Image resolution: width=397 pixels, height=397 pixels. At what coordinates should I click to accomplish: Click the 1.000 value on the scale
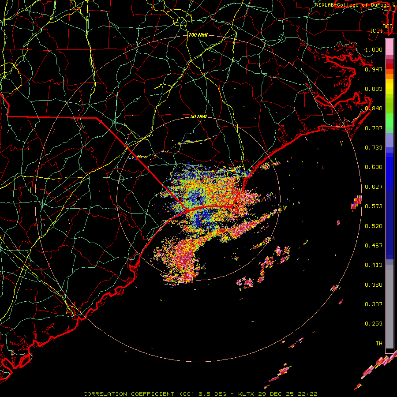point(374,49)
